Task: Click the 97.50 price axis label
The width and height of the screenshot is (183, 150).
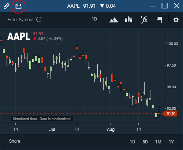Action: 171,65
